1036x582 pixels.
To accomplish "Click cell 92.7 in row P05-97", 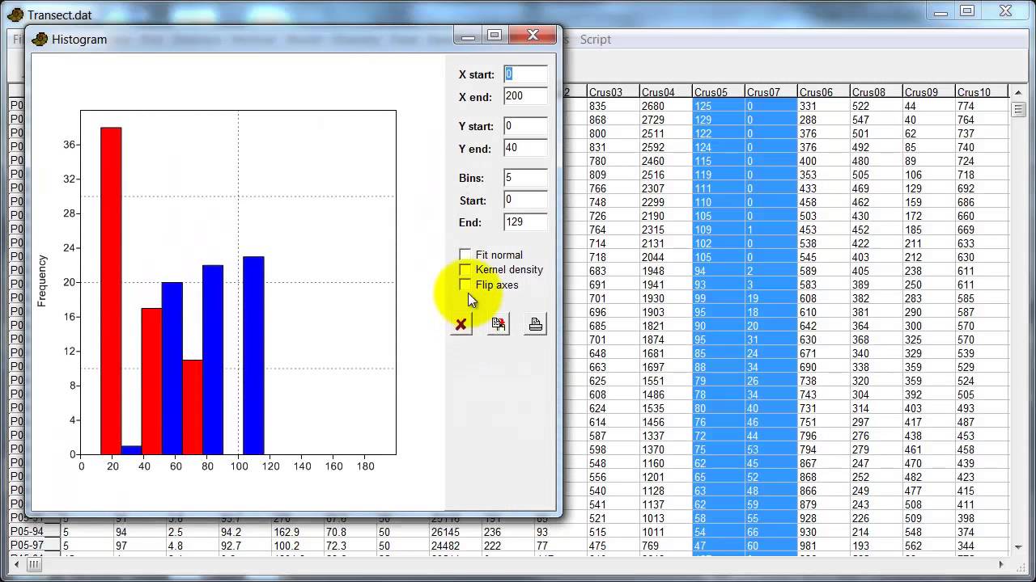I will [245, 546].
